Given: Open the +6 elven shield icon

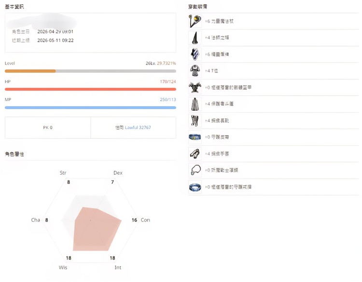Looking at the screenshot, I should tap(195, 54).
